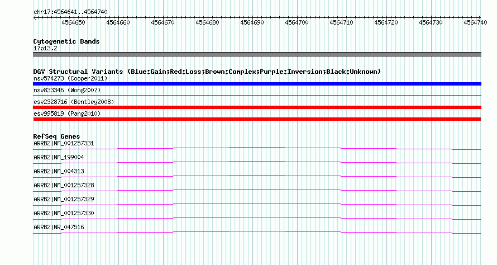Click the magenta line of NM_199004
Screen dimensions: 497x265
[x=257, y=162]
